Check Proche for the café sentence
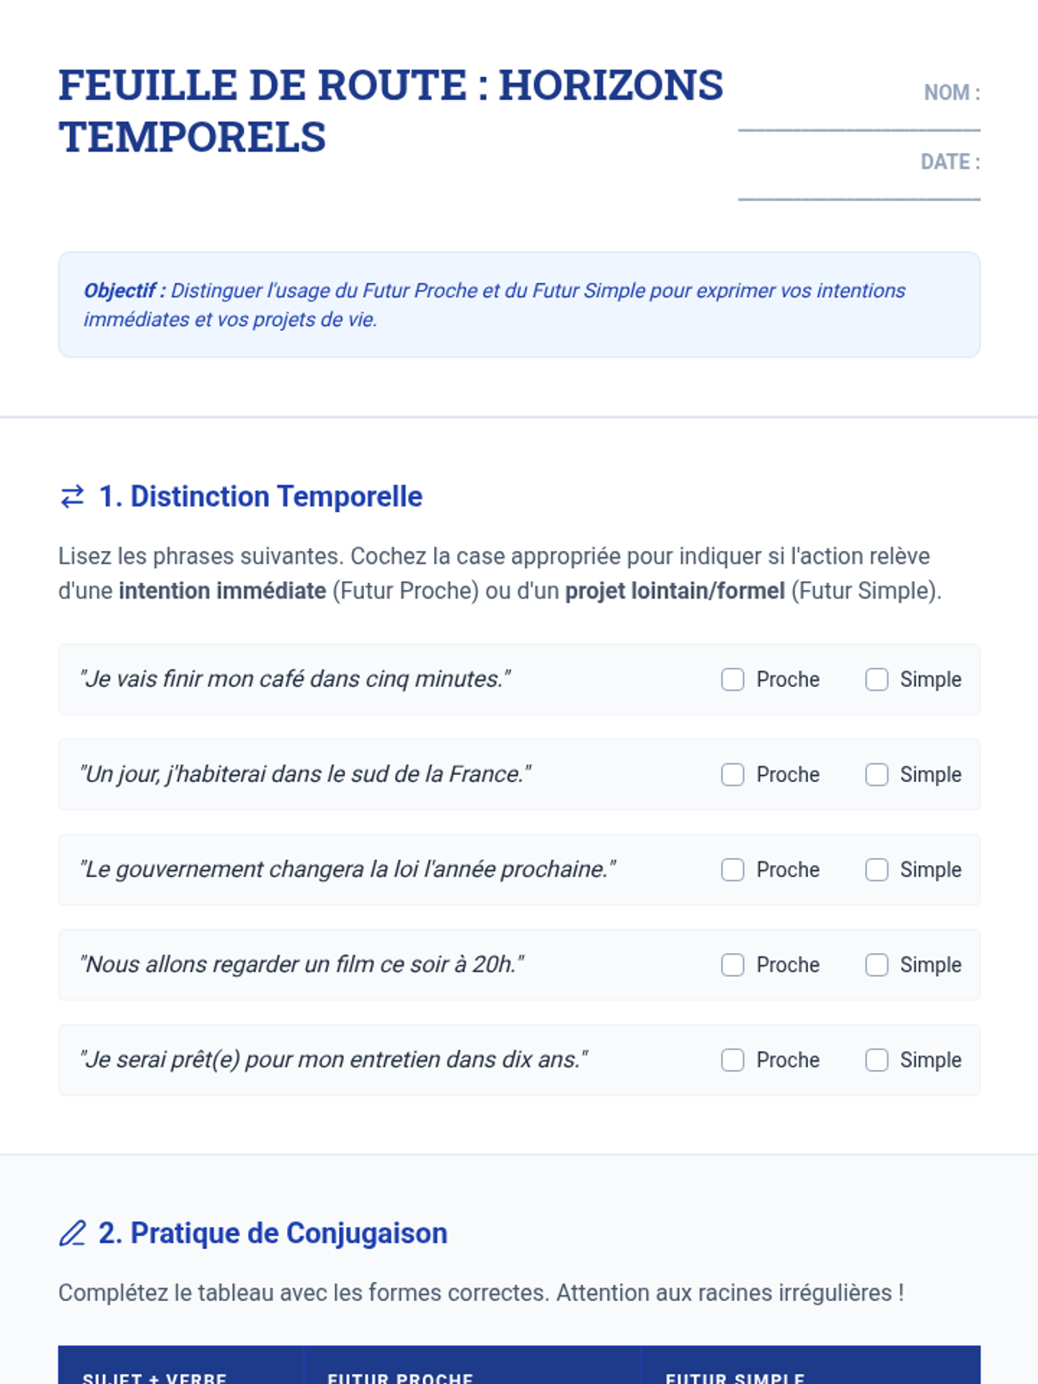 pyautogui.click(x=733, y=680)
